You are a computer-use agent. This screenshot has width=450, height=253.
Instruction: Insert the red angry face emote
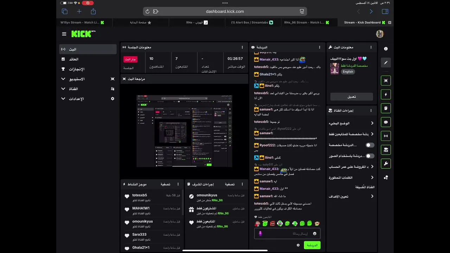[x=272, y=223]
